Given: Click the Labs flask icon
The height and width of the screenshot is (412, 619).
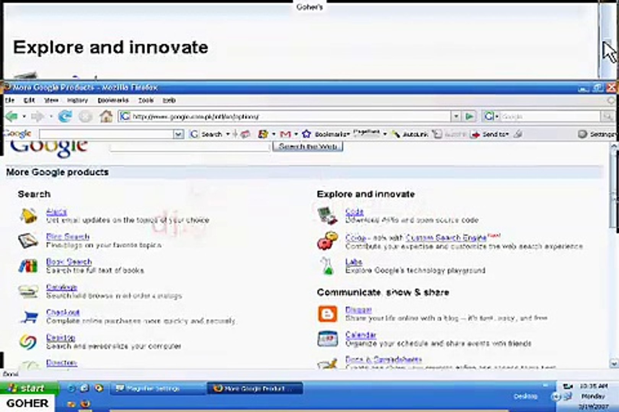Looking at the screenshot, I should pos(327,266).
